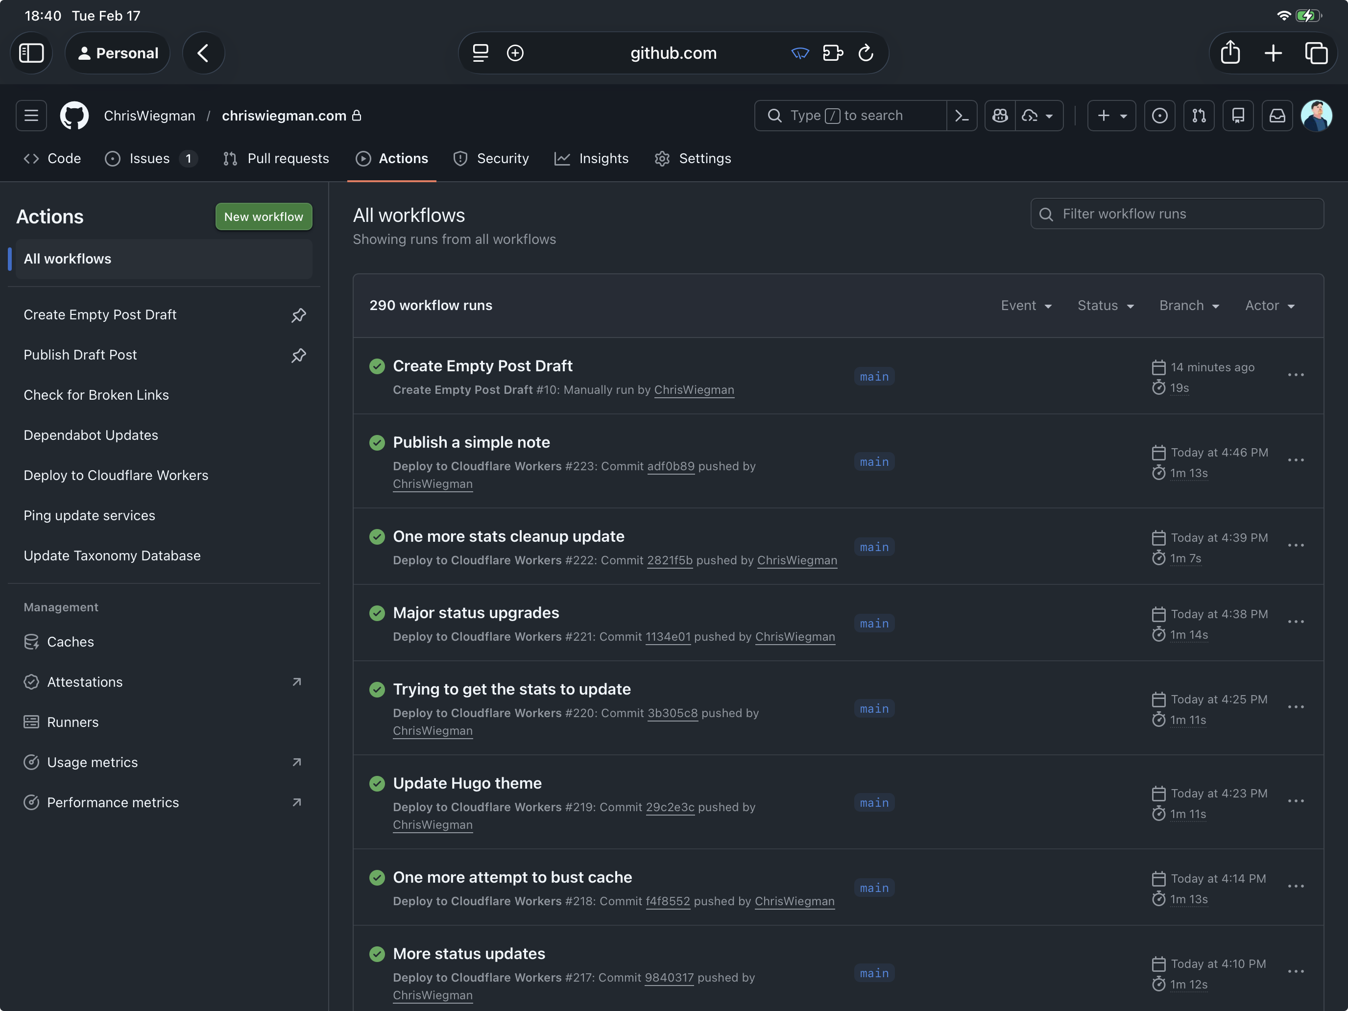Open Performance metrics page

(164, 803)
